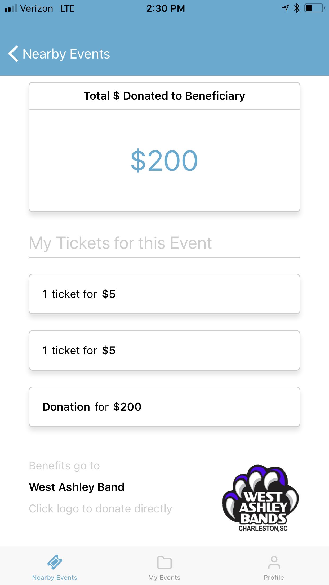
Task: Open the My Events tab label
Action: [164, 578]
